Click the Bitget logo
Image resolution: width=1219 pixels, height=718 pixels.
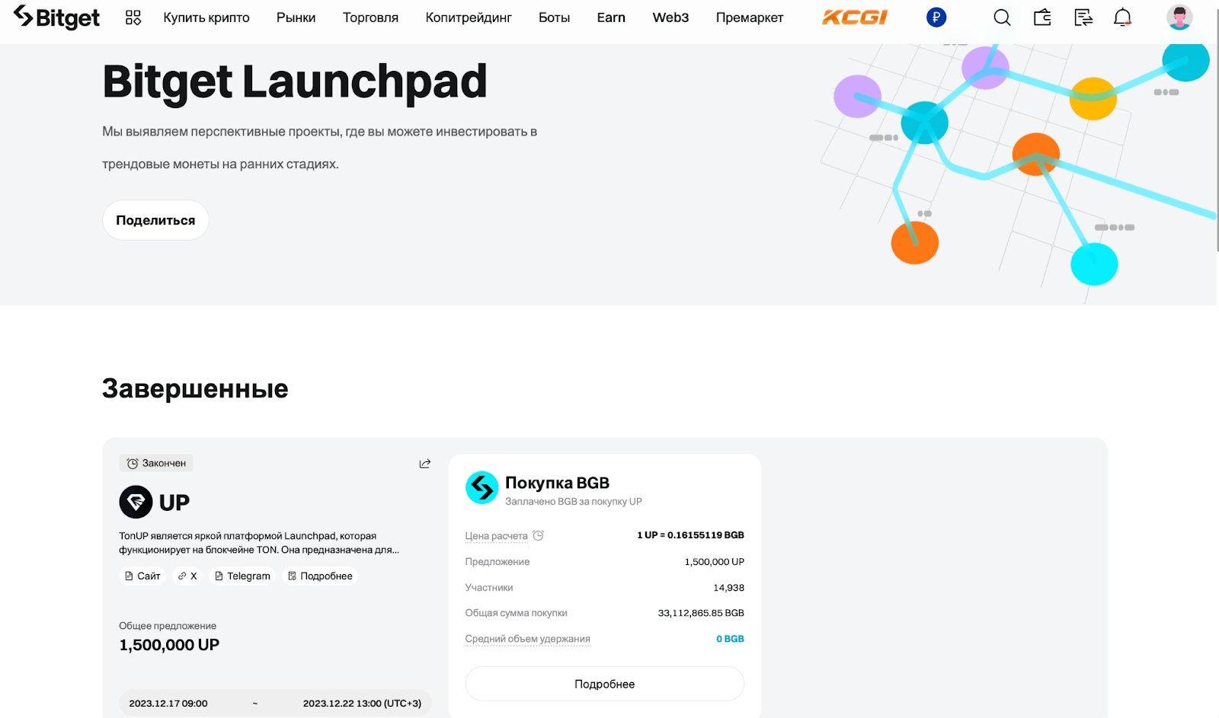coord(56,17)
